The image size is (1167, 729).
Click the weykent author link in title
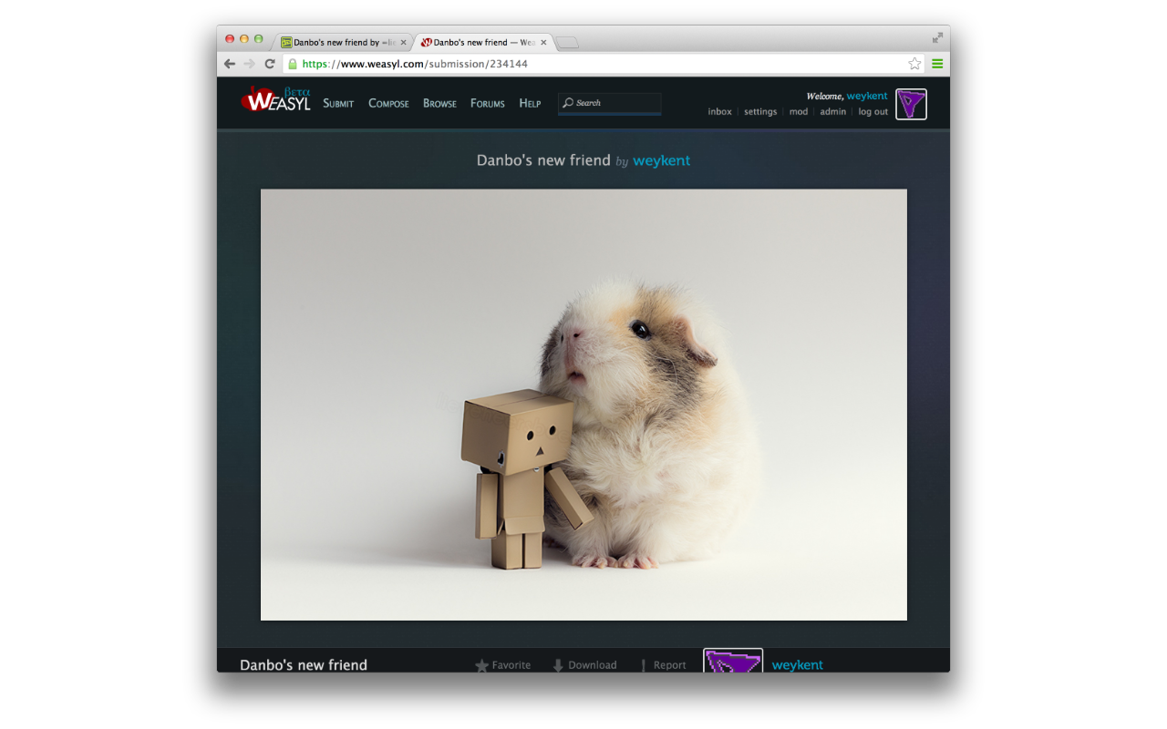click(x=662, y=160)
